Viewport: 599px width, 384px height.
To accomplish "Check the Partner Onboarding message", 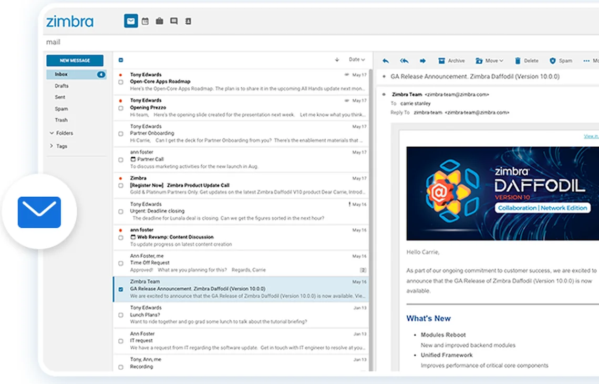I will point(121,134).
